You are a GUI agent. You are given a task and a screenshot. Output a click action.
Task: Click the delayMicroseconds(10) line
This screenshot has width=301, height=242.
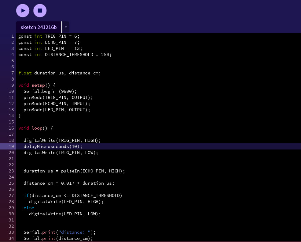[x=53, y=147]
